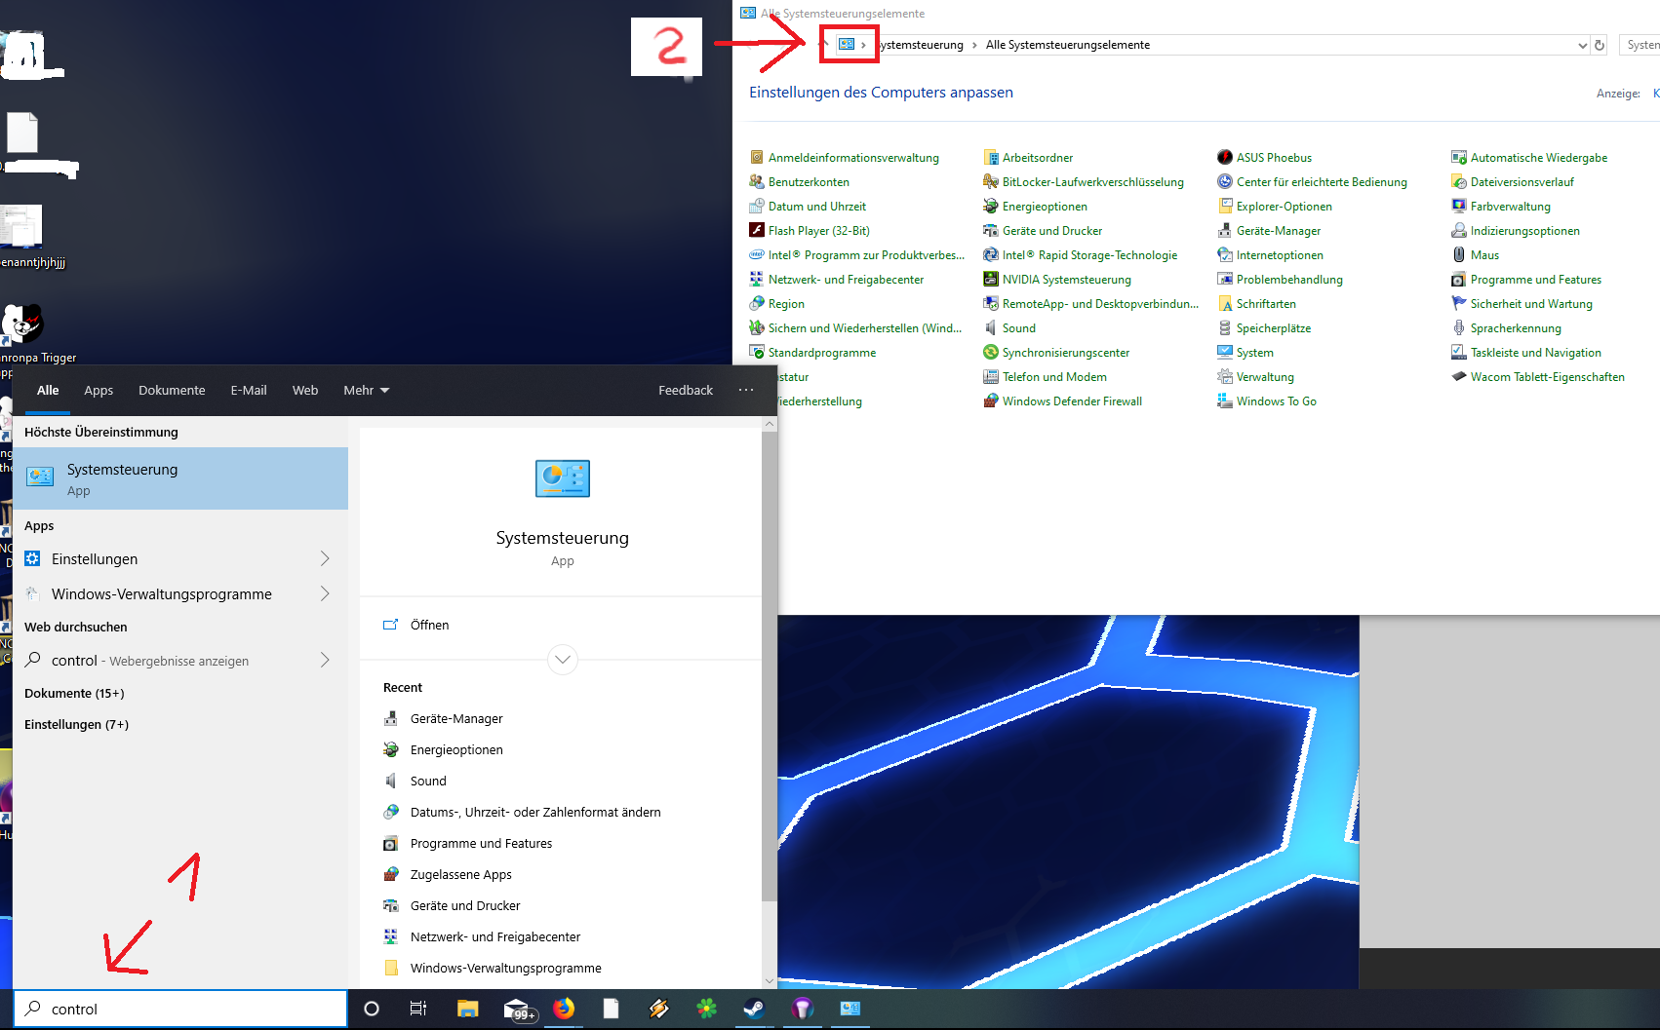
Task: Open the Task View taskbar button
Action: (418, 1009)
